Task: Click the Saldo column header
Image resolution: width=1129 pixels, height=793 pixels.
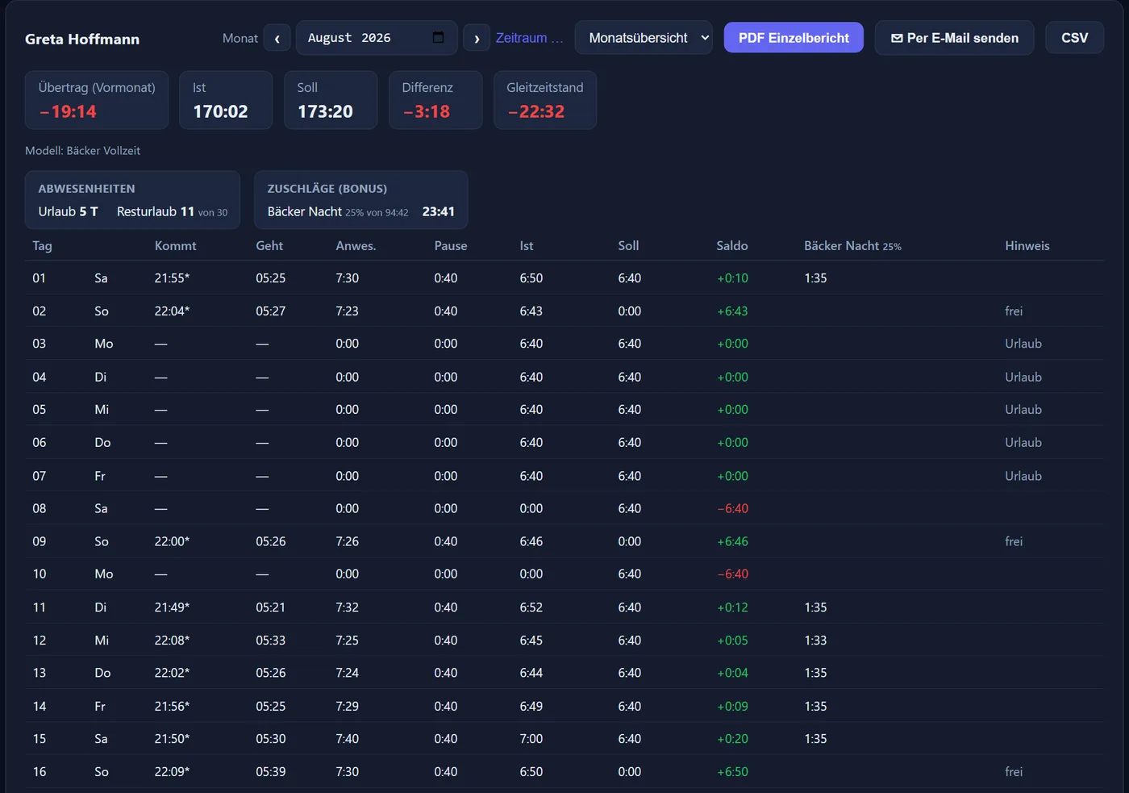Action: [x=732, y=246]
